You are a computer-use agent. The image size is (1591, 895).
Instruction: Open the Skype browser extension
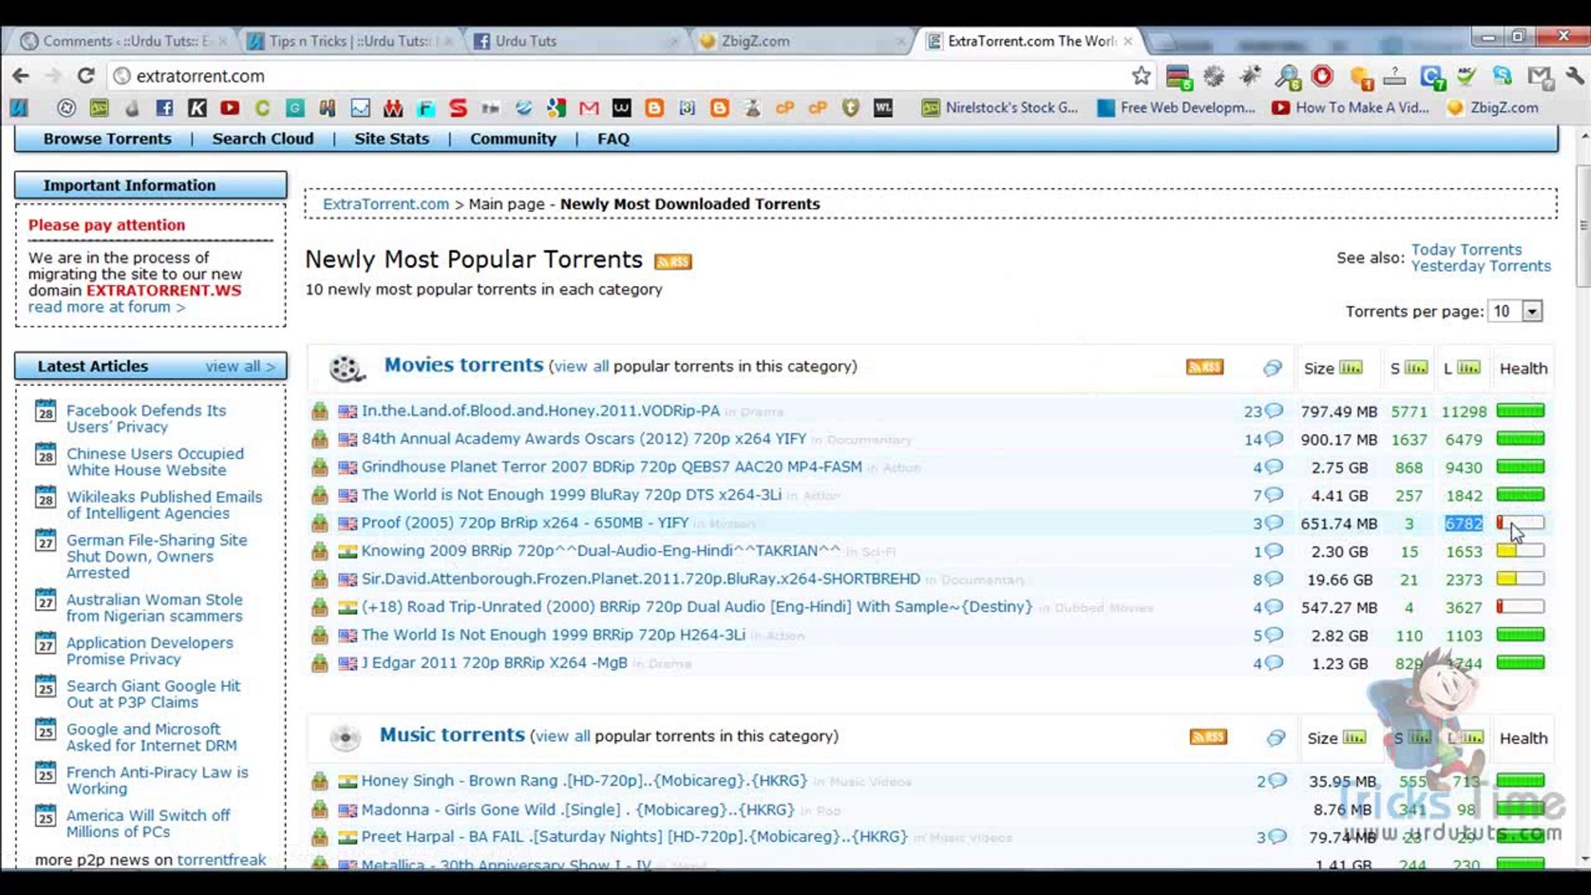point(1503,75)
